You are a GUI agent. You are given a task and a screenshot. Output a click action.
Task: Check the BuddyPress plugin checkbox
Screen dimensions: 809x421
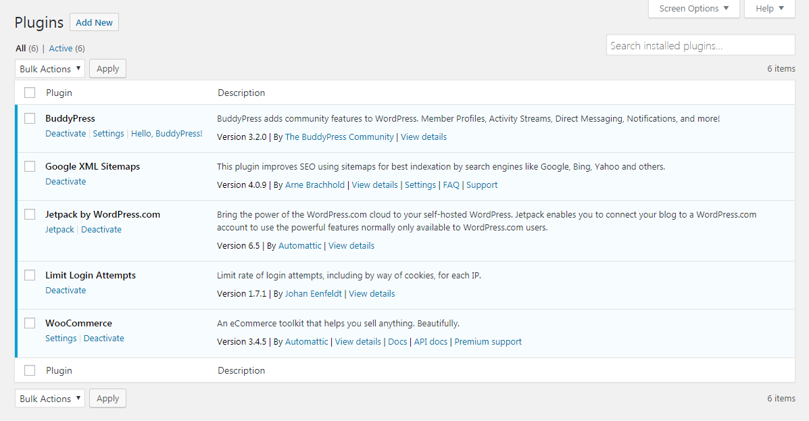tap(30, 118)
